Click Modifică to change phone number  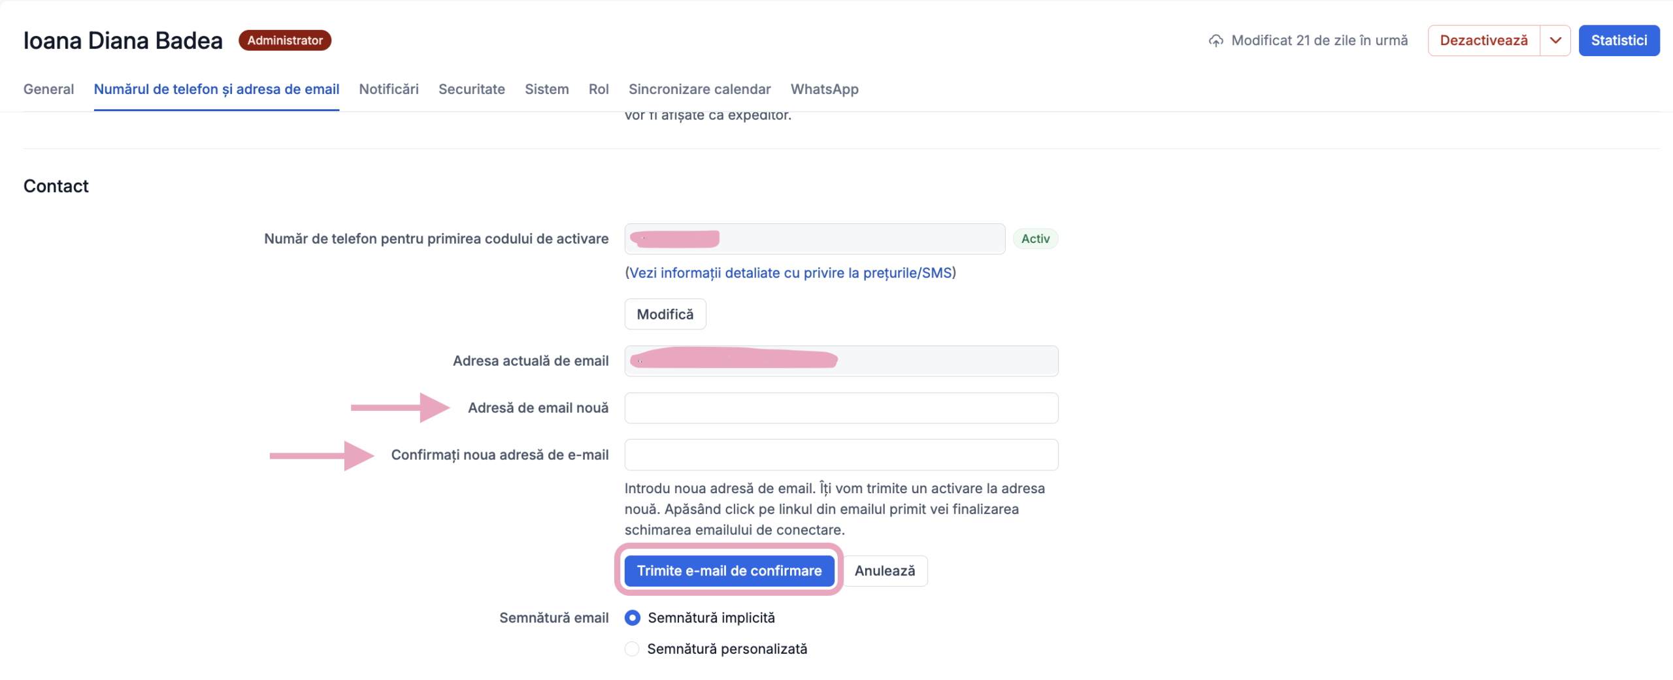tap(665, 314)
